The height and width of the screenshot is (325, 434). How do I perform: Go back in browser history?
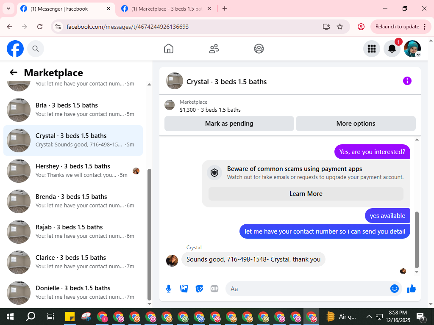pyautogui.click(x=9, y=27)
